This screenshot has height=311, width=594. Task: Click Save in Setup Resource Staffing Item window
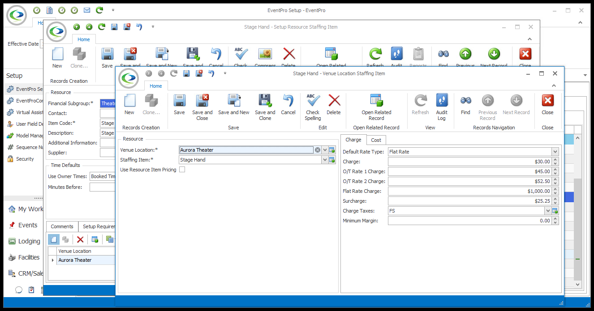coord(107,58)
